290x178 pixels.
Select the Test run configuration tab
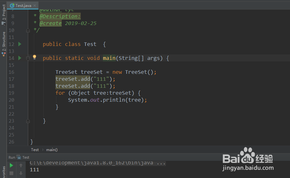click(x=23, y=157)
